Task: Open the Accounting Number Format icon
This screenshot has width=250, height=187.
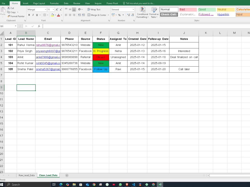Action: click(x=113, y=15)
